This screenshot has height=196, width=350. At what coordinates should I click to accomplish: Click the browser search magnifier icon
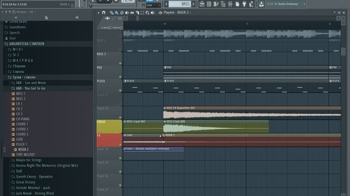tap(14, 12)
